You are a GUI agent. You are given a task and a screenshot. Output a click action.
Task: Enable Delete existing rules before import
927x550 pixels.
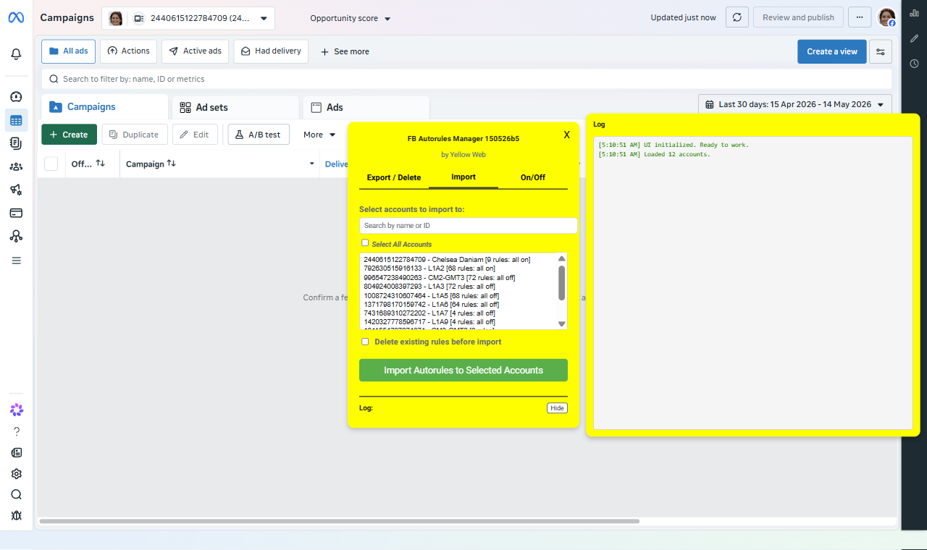click(x=365, y=342)
